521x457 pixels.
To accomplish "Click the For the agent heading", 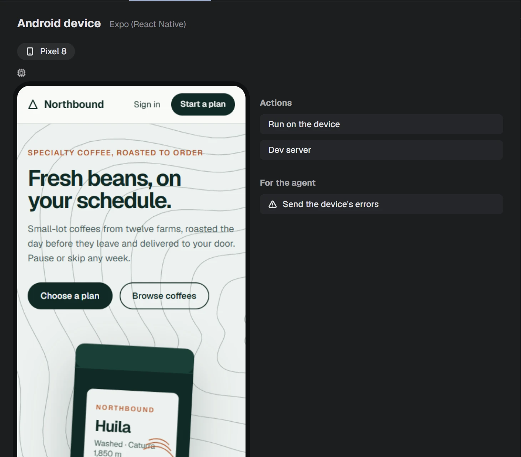I will click(x=288, y=183).
